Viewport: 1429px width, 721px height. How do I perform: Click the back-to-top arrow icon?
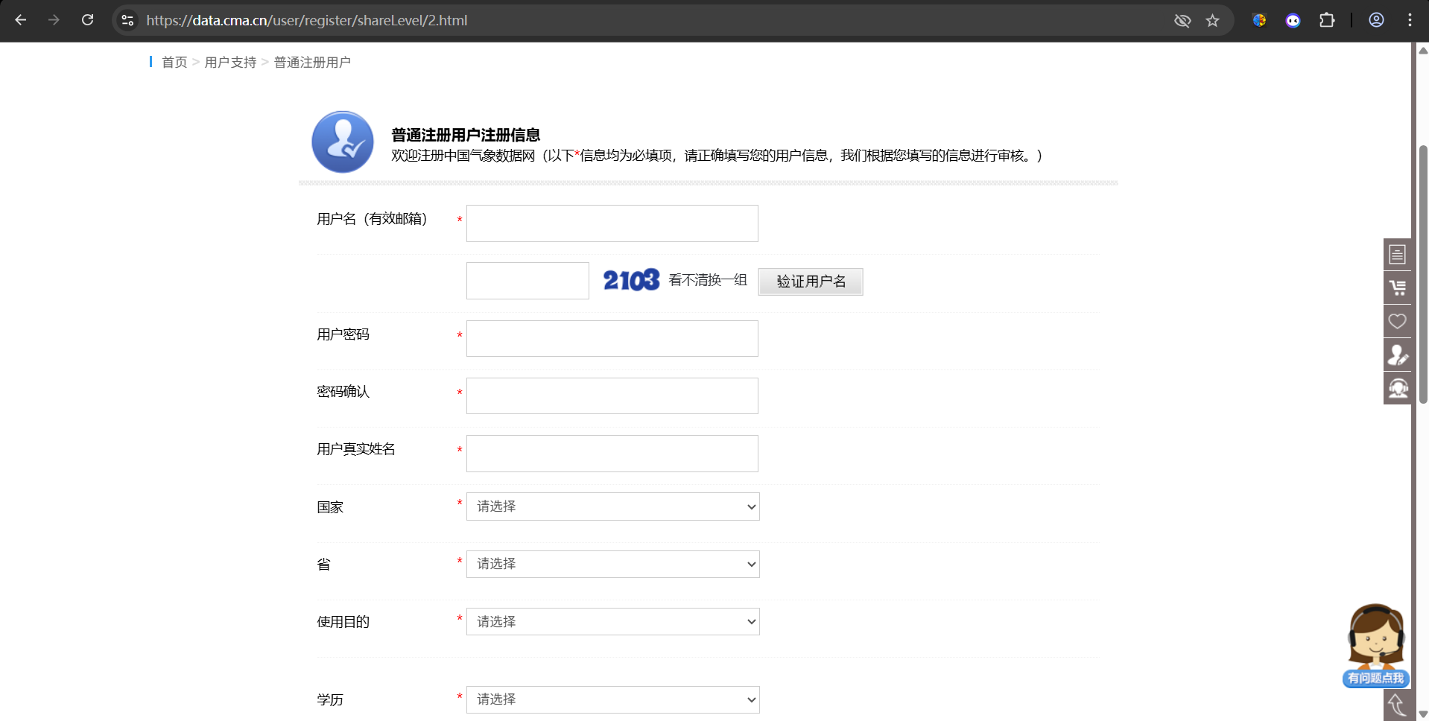click(1397, 705)
